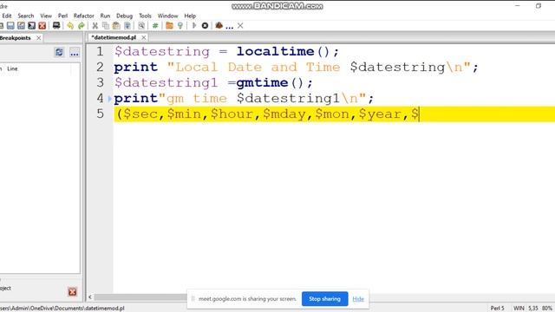Open the Search menu
Viewport: 555px width, 312px height.
26,16
